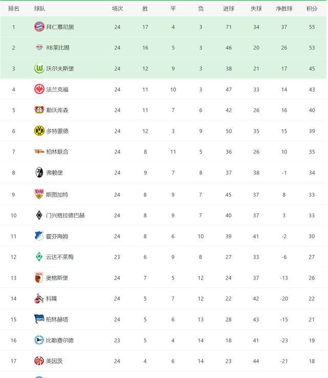Click the Bayer Leverkusen club logo
The width and height of the screenshot is (328, 378).
click(x=39, y=110)
